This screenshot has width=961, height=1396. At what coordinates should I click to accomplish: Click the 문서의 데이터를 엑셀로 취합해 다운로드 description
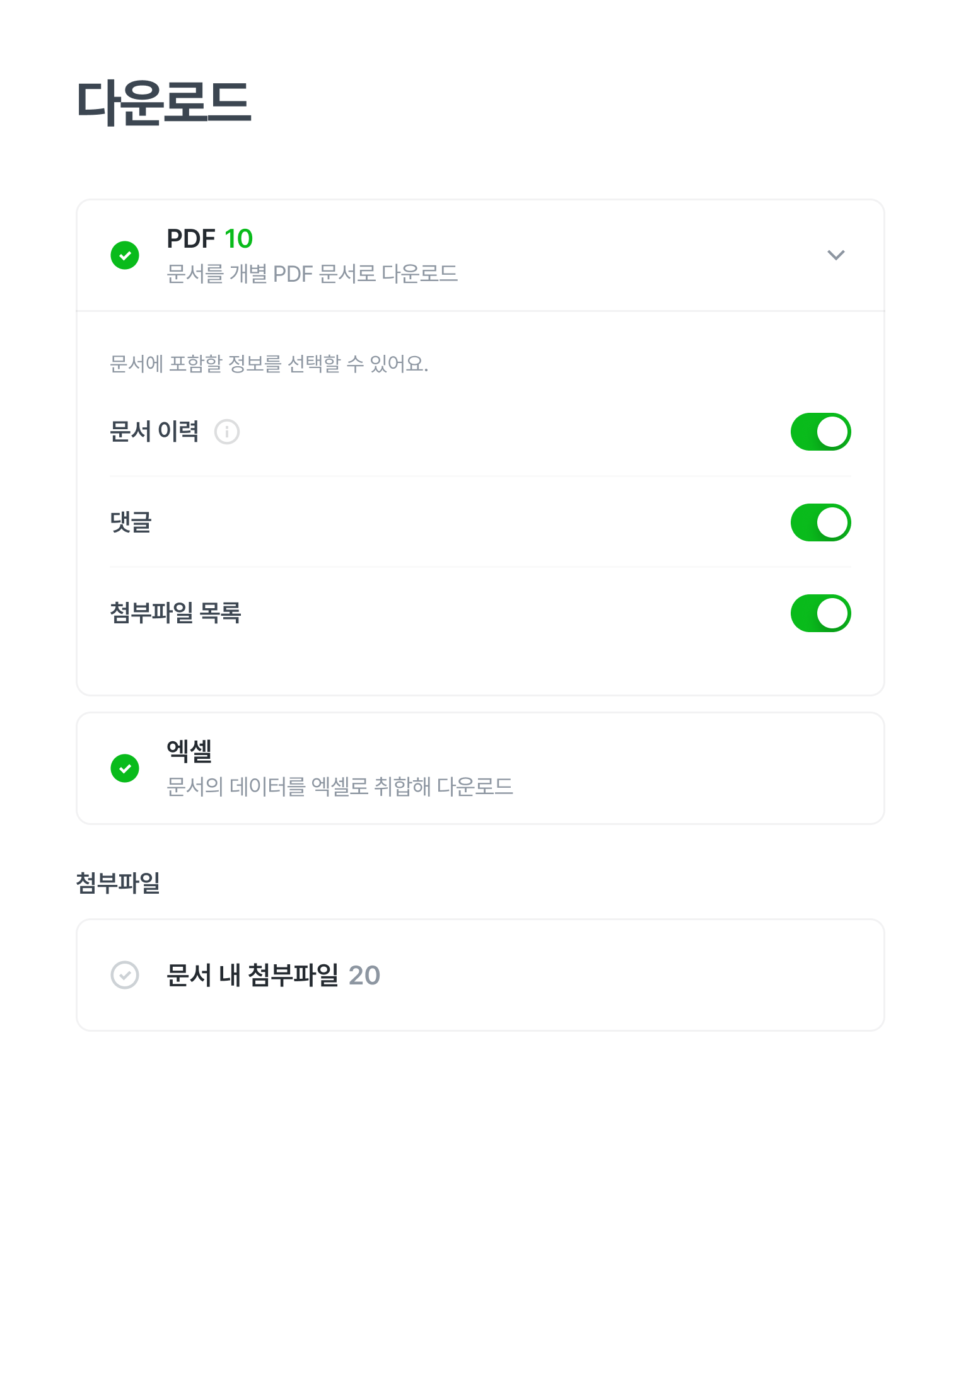tap(339, 787)
